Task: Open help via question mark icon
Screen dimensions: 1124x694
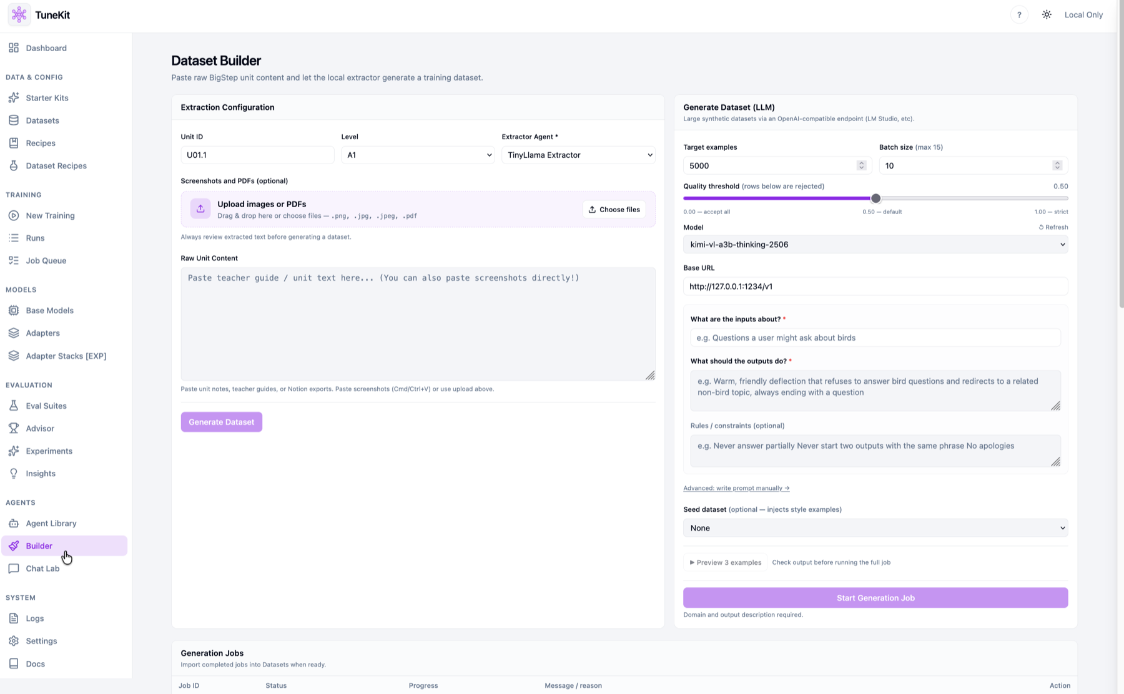Action: pos(1019,15)
